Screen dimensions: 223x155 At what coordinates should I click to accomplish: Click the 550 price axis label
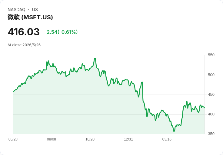[211, 55]
